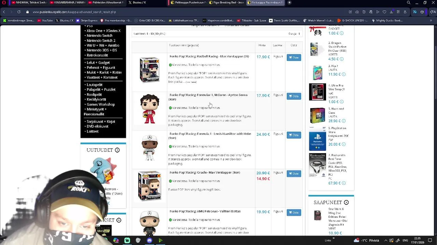This screenshot has height=245, width=437.
Task: Open Xbox One + XSeries X category
Action: coord(103,31)
